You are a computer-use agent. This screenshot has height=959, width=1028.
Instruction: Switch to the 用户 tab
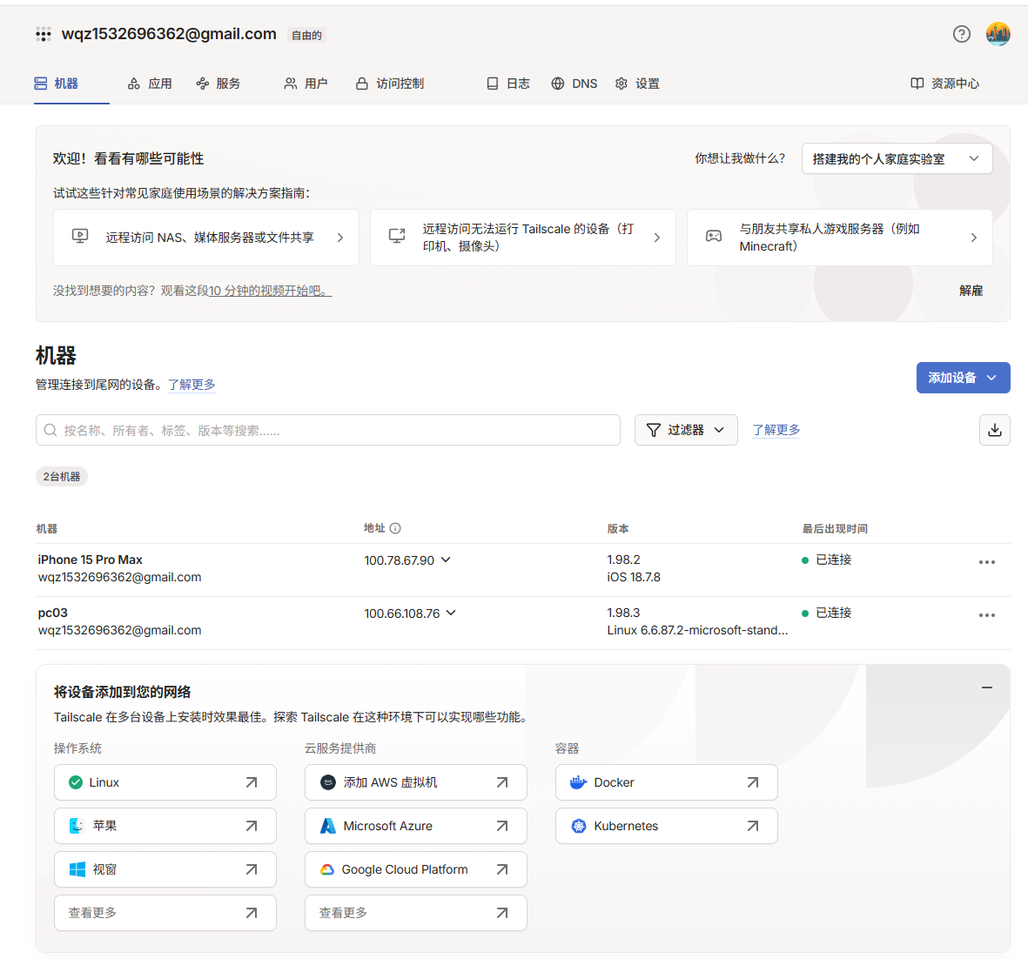click(306, 84)
